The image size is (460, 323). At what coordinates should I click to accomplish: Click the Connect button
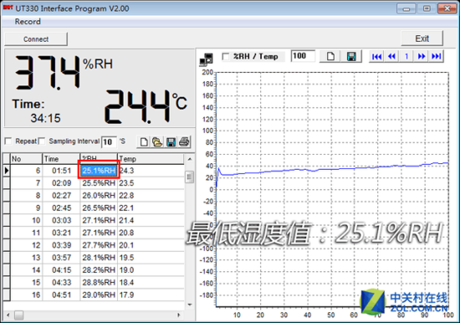point(36,39)
